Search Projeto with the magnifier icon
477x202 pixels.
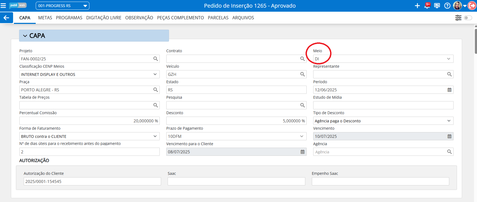[x=155, y=59]
